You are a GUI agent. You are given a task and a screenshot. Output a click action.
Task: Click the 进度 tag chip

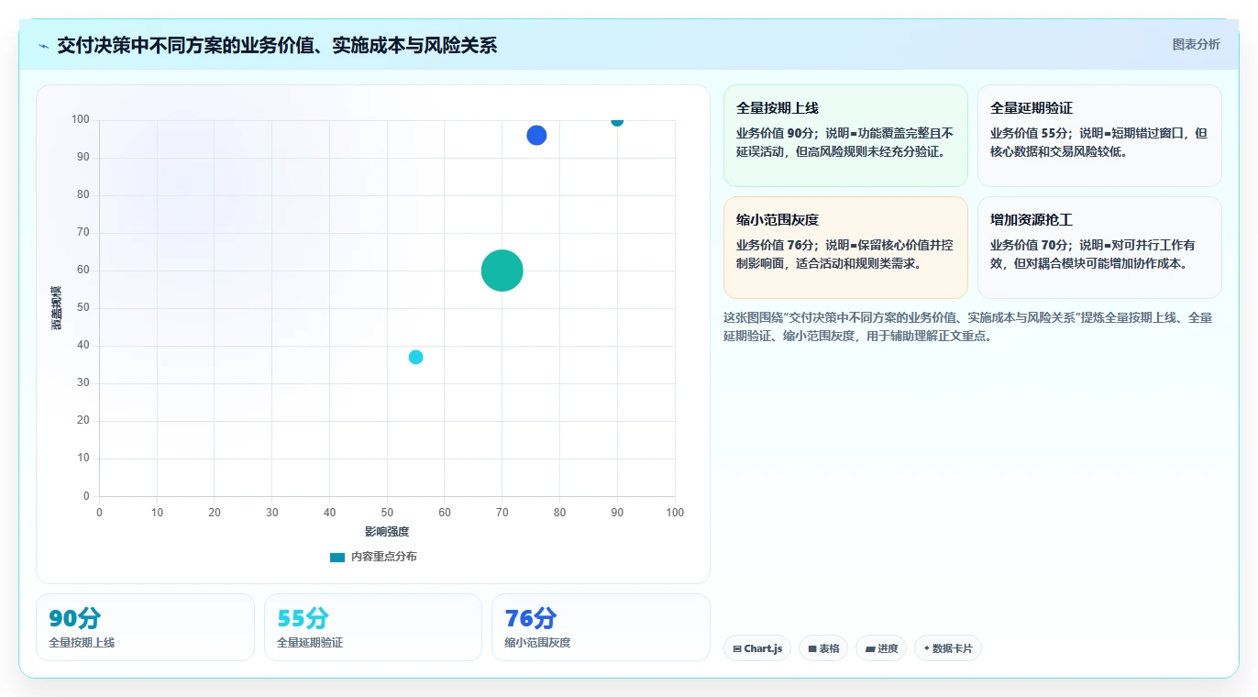tap(881, 648)
